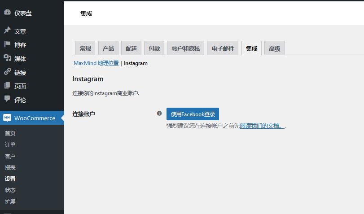This screenshot has height=214, width=364.
Task: Open the 媒体 menu item
Action: (x=20, y=59)
